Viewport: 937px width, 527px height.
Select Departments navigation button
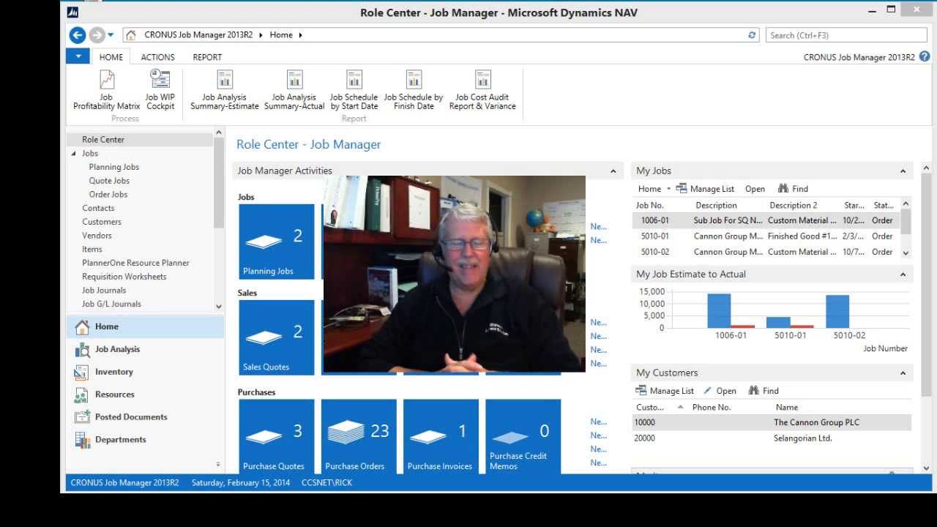(145, 440)
